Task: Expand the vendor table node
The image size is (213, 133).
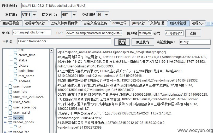Action: (x=5, y=118)
